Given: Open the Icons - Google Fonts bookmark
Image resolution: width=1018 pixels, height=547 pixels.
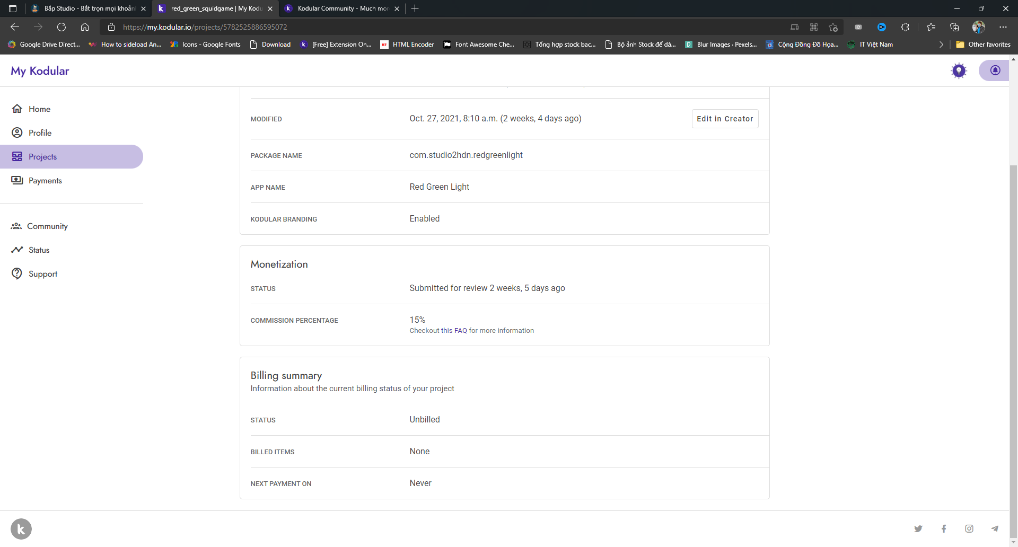Looking at the screenshot, I should [x=205, y=45].
